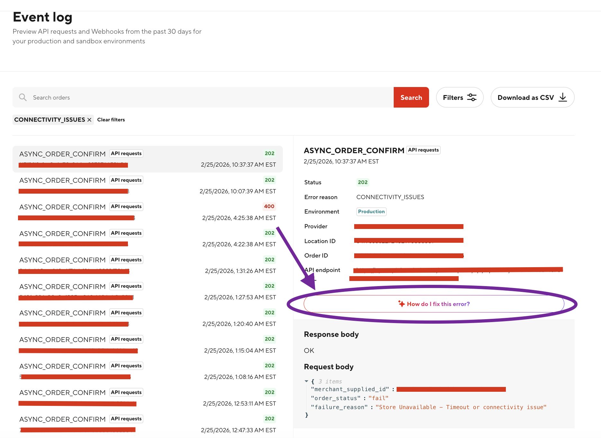Open the 400 status event at 4:25:38 AM
Viewport: 601px width, 438px height.
click(x=148, y=212)
